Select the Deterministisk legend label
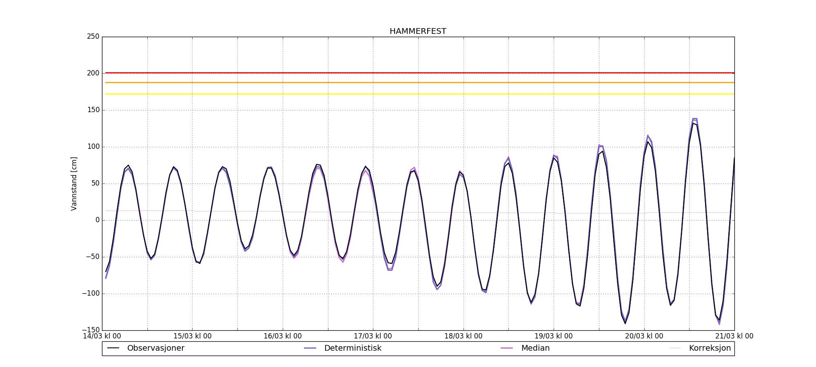816x367 pixels. click(353, 348)
